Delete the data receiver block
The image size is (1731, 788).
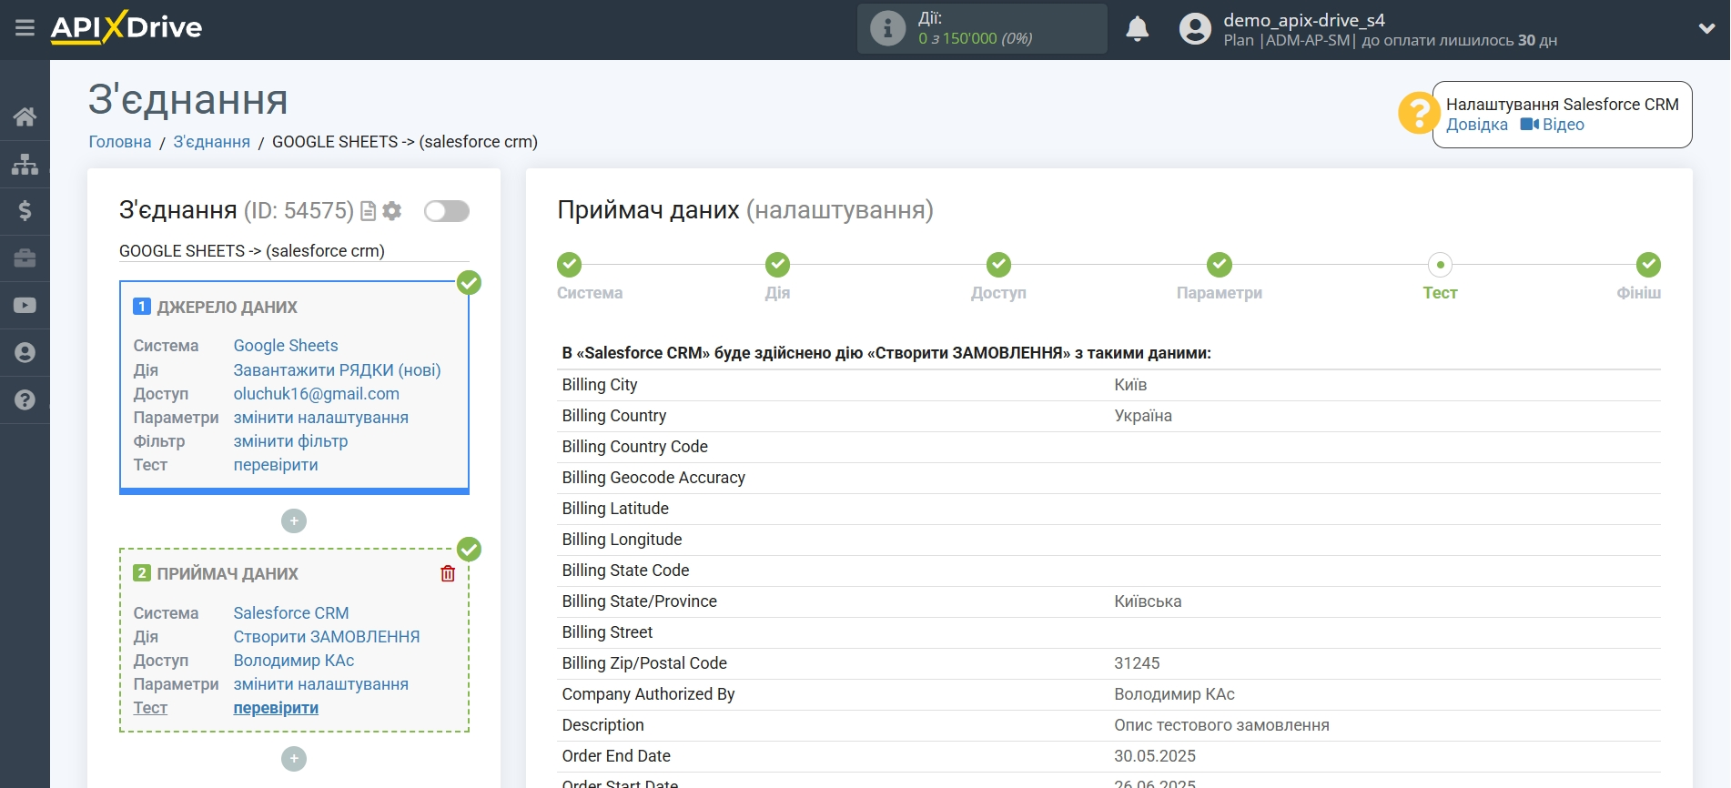click(x=448, y=573)
